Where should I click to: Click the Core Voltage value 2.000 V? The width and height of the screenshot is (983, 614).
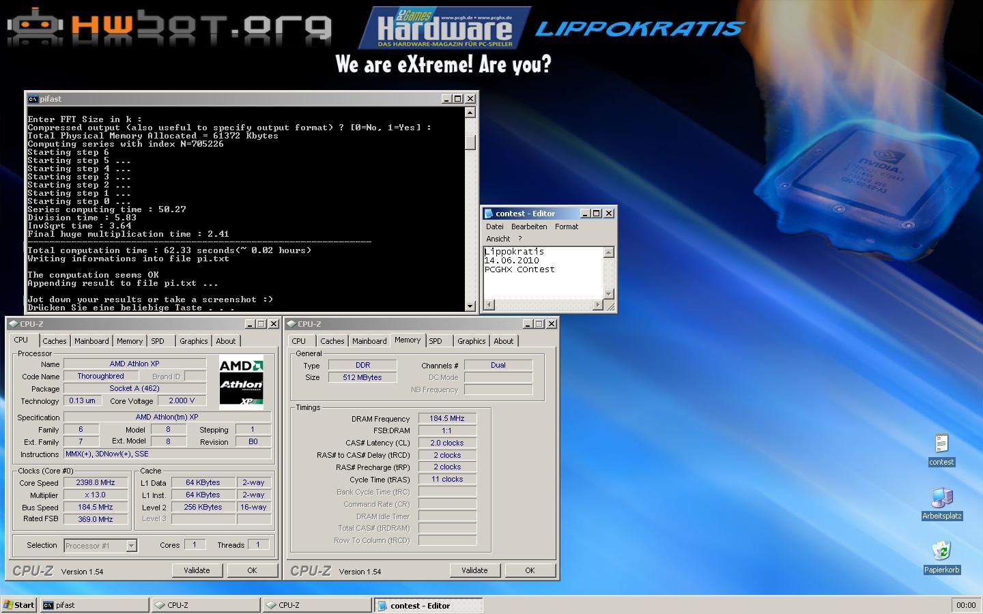pyautogui.click(x=182, y=400)
